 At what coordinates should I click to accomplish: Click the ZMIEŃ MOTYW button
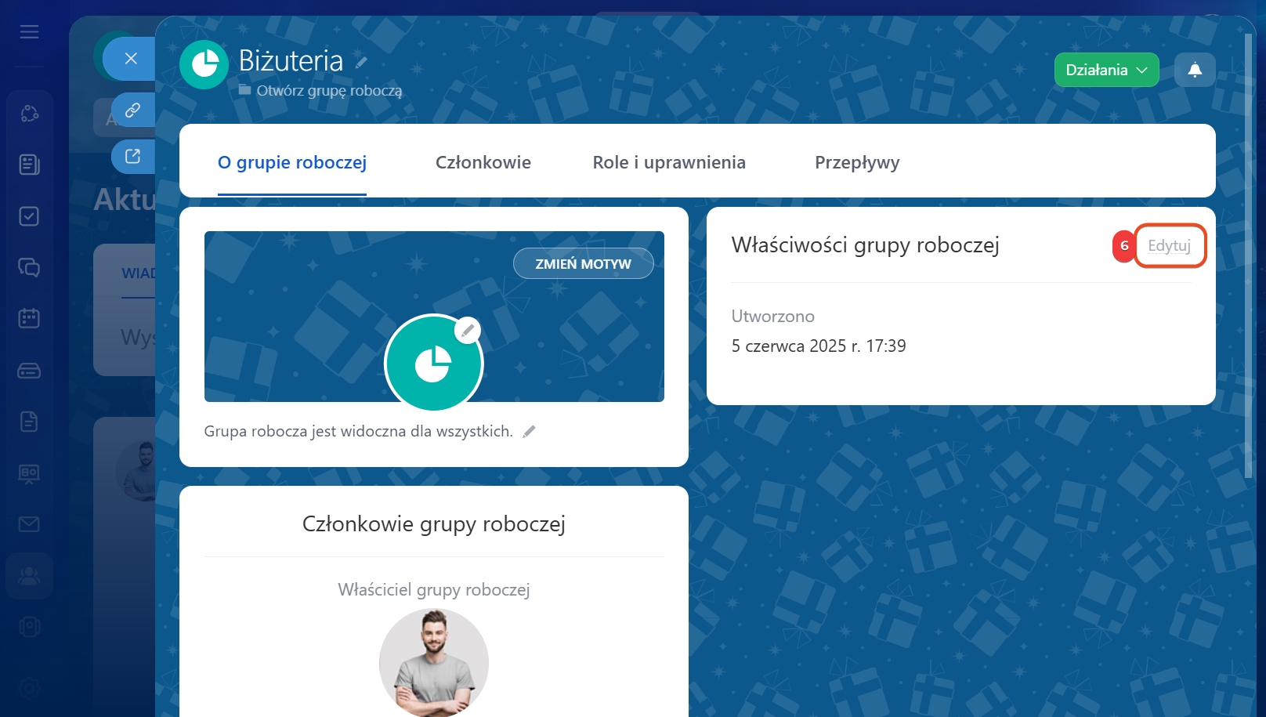click(584, 264)
